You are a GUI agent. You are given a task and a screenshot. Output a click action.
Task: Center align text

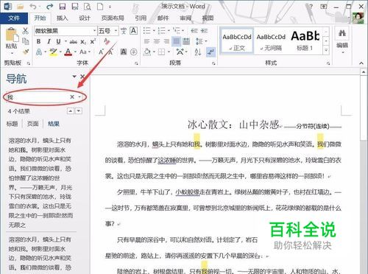(x=157, y=41)
